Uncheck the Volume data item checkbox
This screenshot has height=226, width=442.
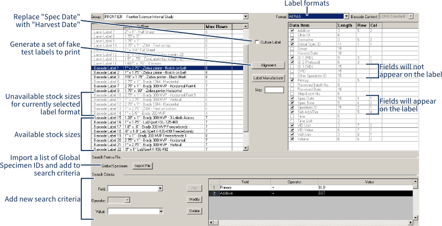pos(292,139)
